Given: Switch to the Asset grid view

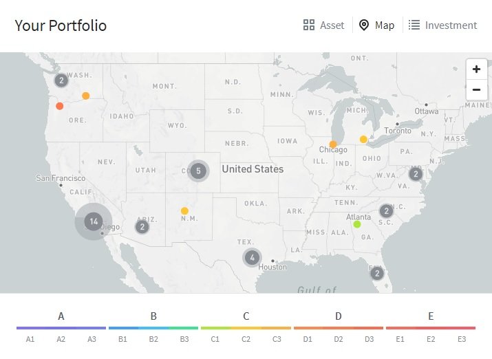Looking at the screenshot, I should click(323, 25).
